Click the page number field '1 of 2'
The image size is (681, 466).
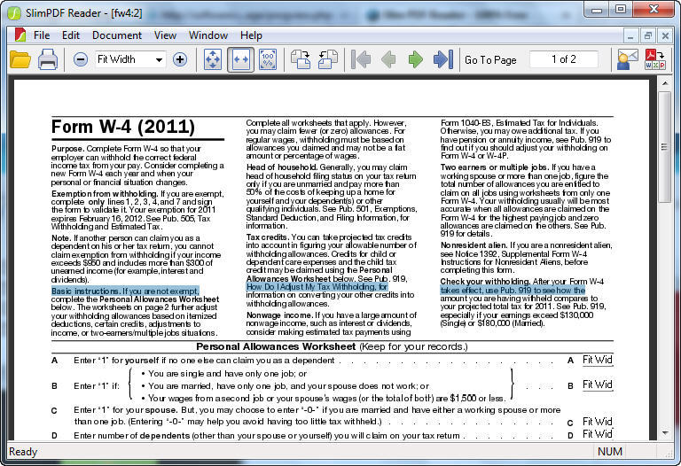tap(564, 59)
